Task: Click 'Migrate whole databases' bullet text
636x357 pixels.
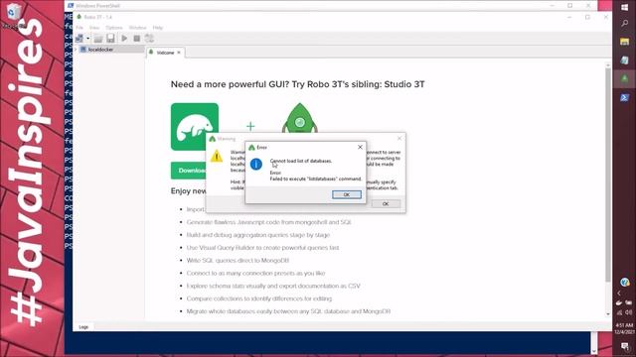Action: (x=288, y=311)
